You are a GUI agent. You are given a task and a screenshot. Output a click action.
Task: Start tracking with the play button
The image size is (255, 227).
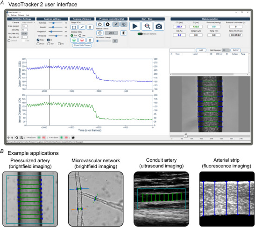pyautogui.click(x=135, y=26)
